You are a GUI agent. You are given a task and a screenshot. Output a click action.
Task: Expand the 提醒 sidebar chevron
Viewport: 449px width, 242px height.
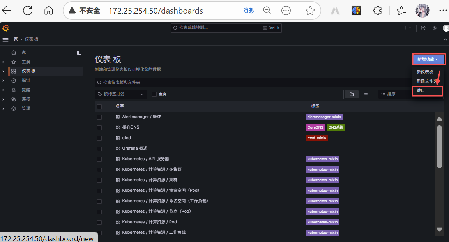pyautogui.click(x=3, y=90)
